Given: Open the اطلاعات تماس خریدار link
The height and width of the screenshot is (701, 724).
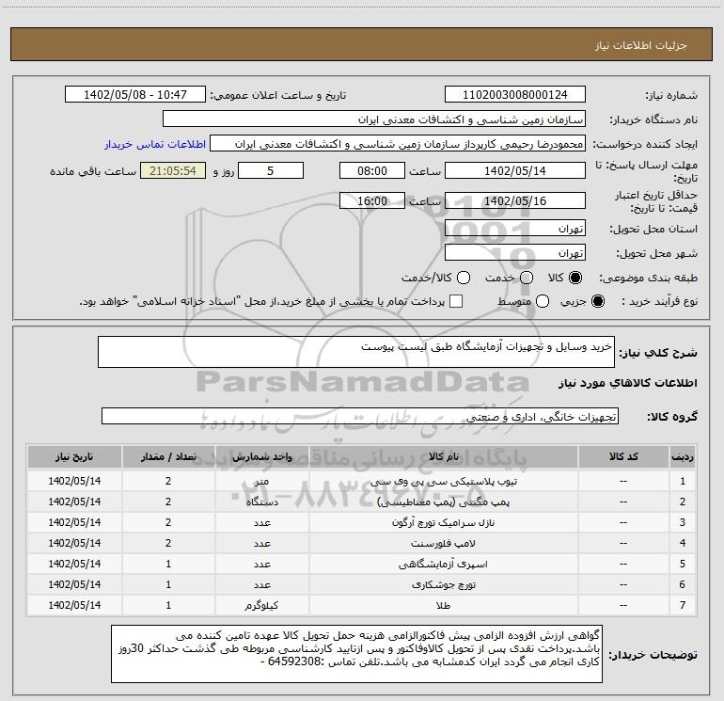Looking at the screenshot, I should tap(155, 144).
